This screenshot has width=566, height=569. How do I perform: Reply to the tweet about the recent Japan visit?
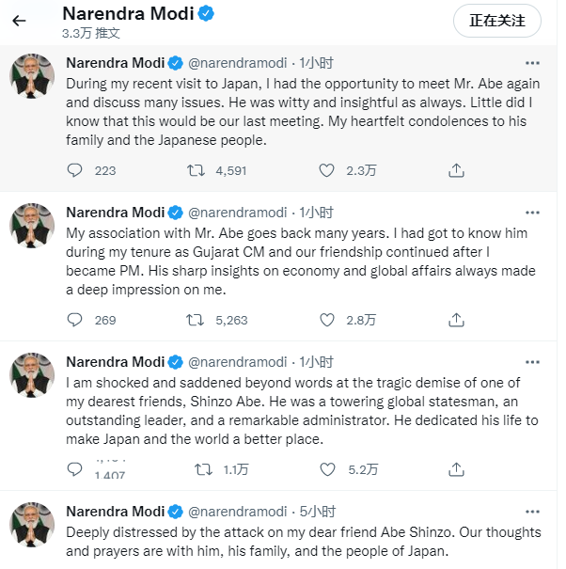pos(76,170)
